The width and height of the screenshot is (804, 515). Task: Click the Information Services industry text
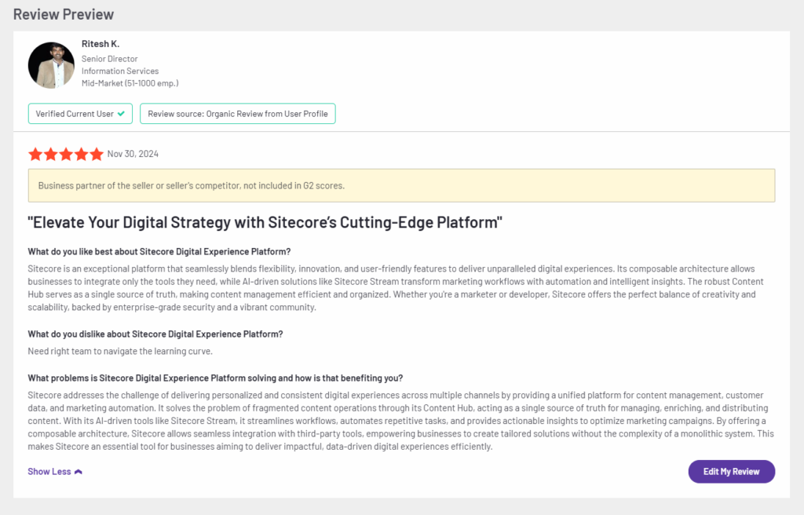point(120,71)
